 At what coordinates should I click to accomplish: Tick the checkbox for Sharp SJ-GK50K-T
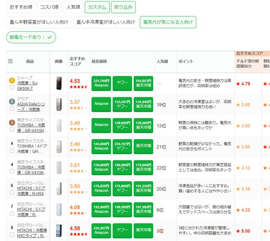tap(12, 87)
